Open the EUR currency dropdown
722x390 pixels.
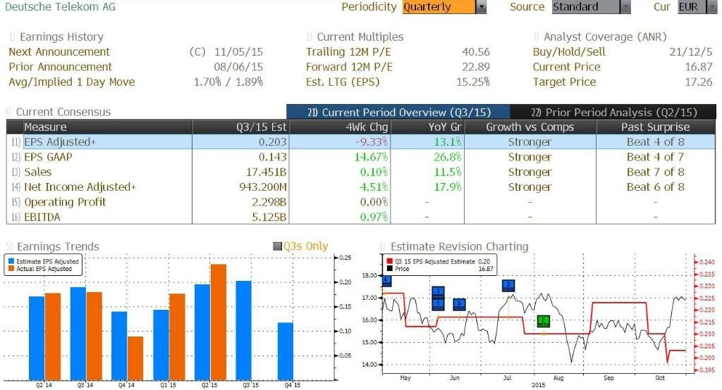[x=697, y=7]
